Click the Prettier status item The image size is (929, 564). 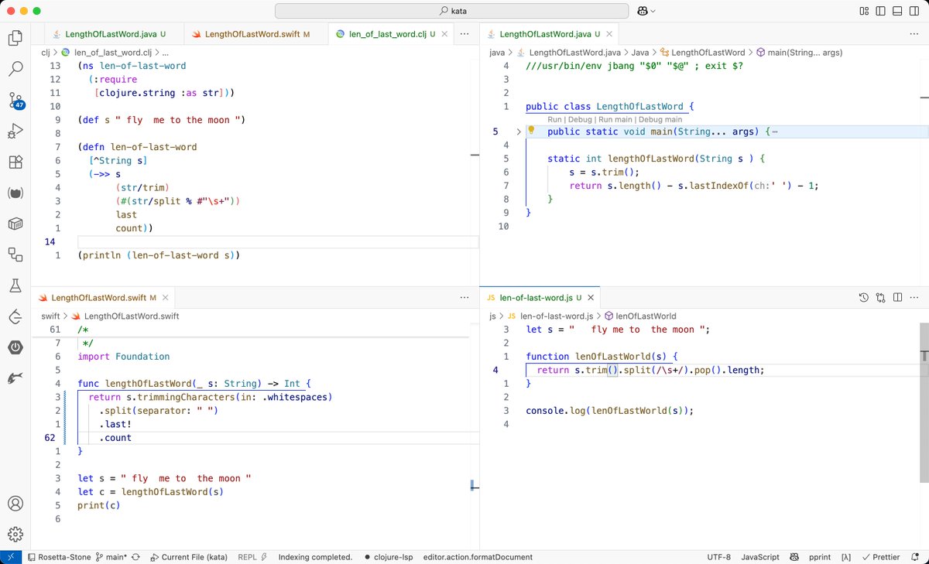pos(880,557)
